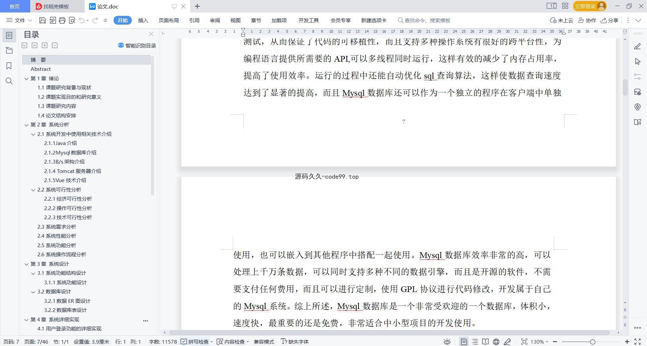647x346 pixels.
Task: Click the select pointer icon in right sidebar
Action: click(x=637, y=61)
